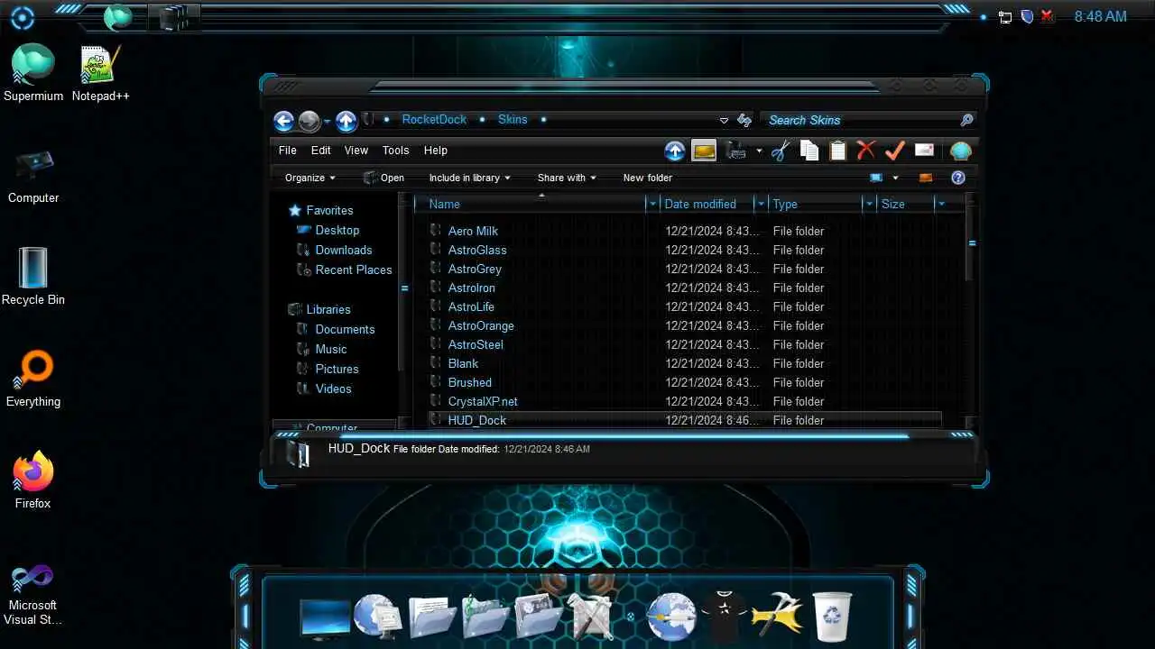
Task: Click the change view icon
Action: coord(876,178)
